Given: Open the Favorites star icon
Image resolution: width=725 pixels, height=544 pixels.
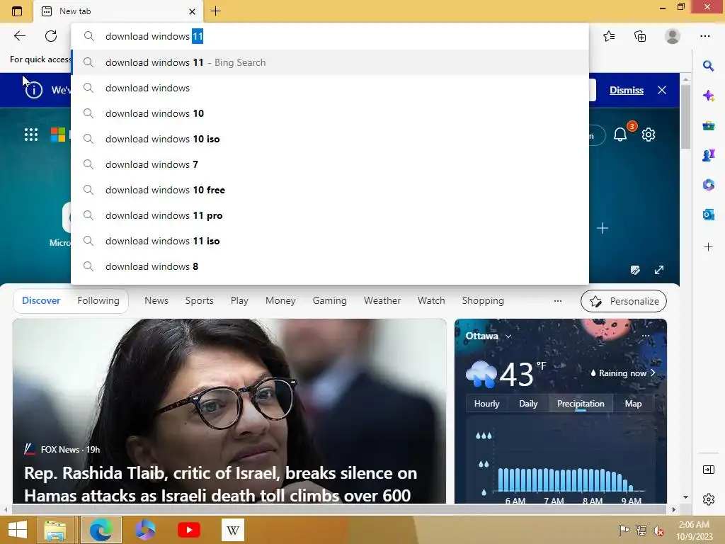Looking at the screenshot, I should 609,36.
